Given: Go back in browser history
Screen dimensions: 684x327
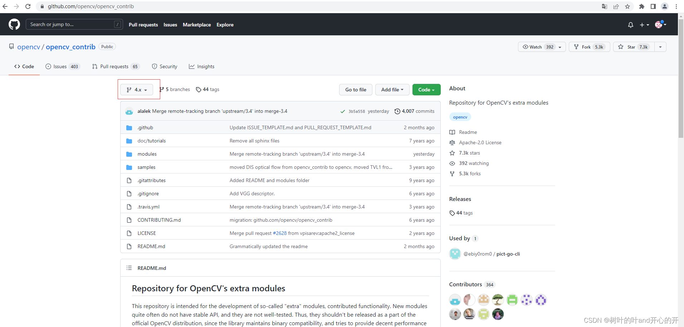Looking at the screenshot, I should click(x=5, y=6).
